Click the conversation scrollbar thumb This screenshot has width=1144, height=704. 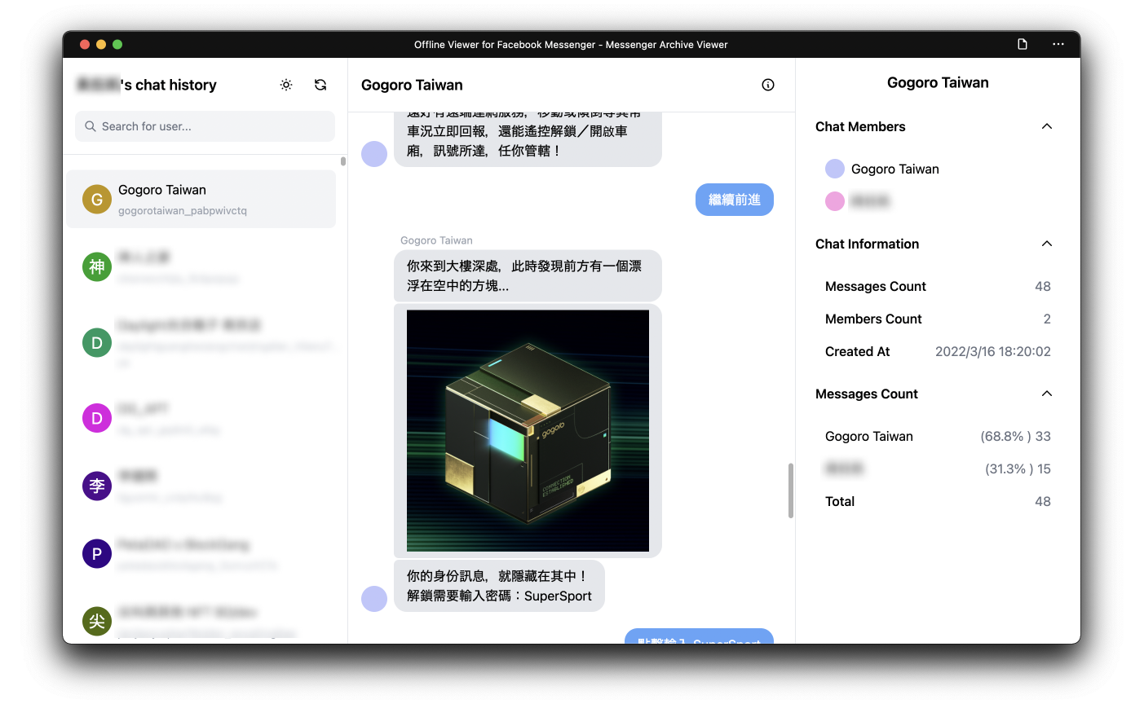(x=791, y=491)
